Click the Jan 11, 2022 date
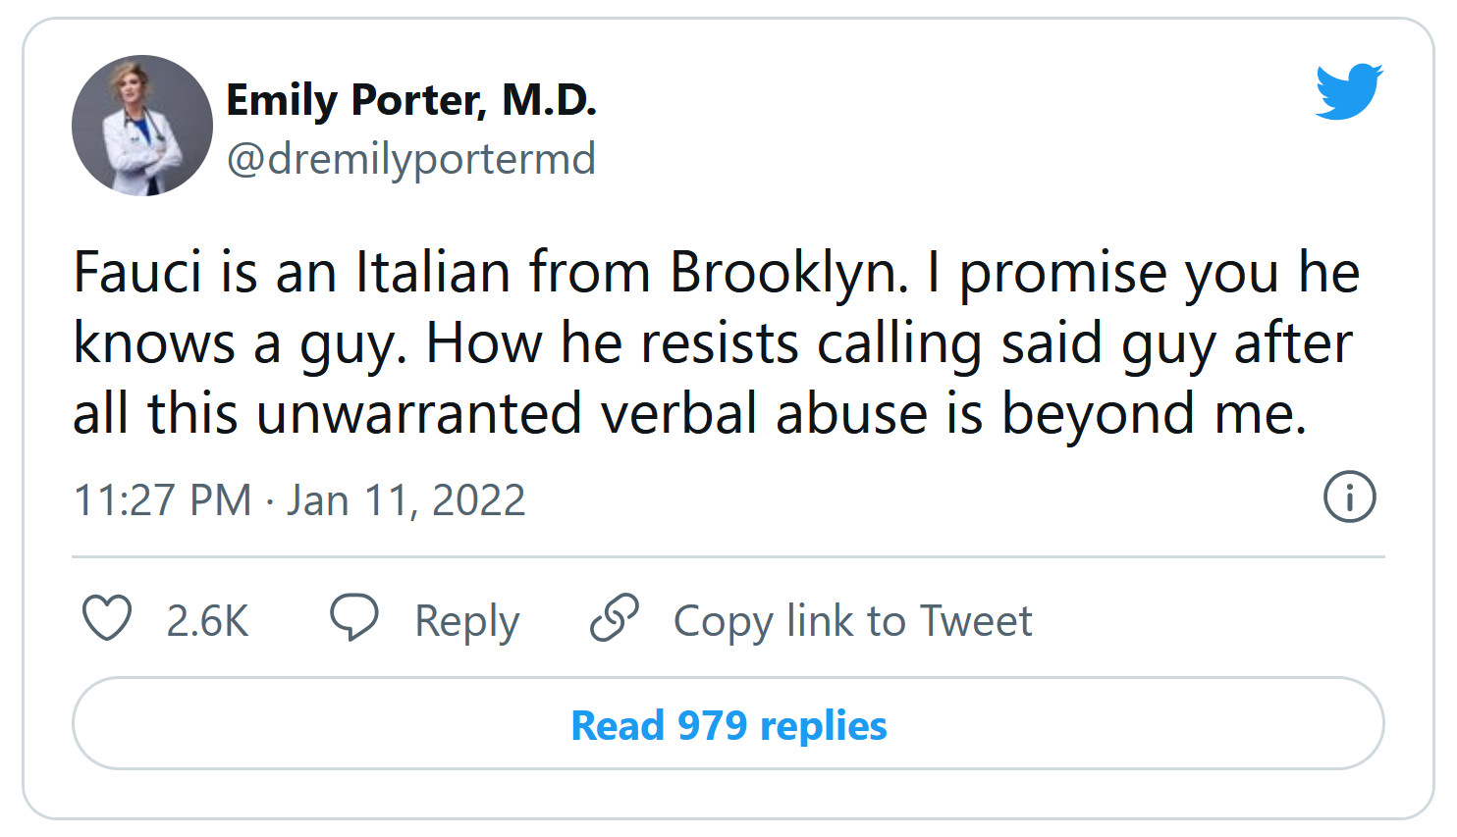Image resolution: width=1457 pixels, height=837 pixels. [x=406, y=500]
